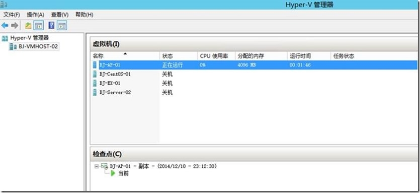Select the BJ-Server-02 virtual machine row
This screenshot has width=420, height=193.
pyautogui.click(x=254, y=92)
